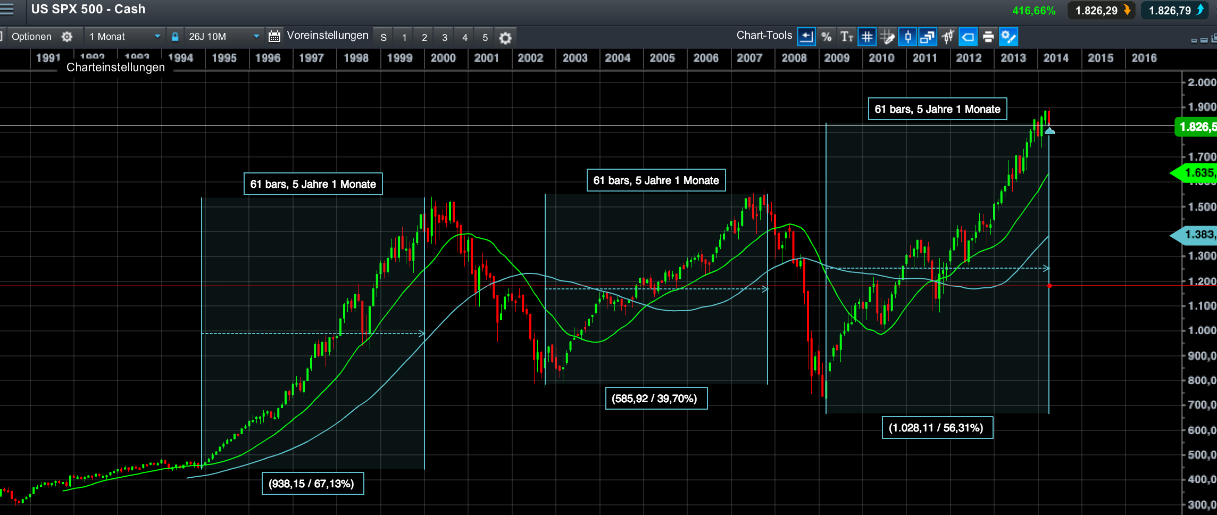Select the 2014 label on time axis
The image size is (1217, 515).
[1056, 58]
